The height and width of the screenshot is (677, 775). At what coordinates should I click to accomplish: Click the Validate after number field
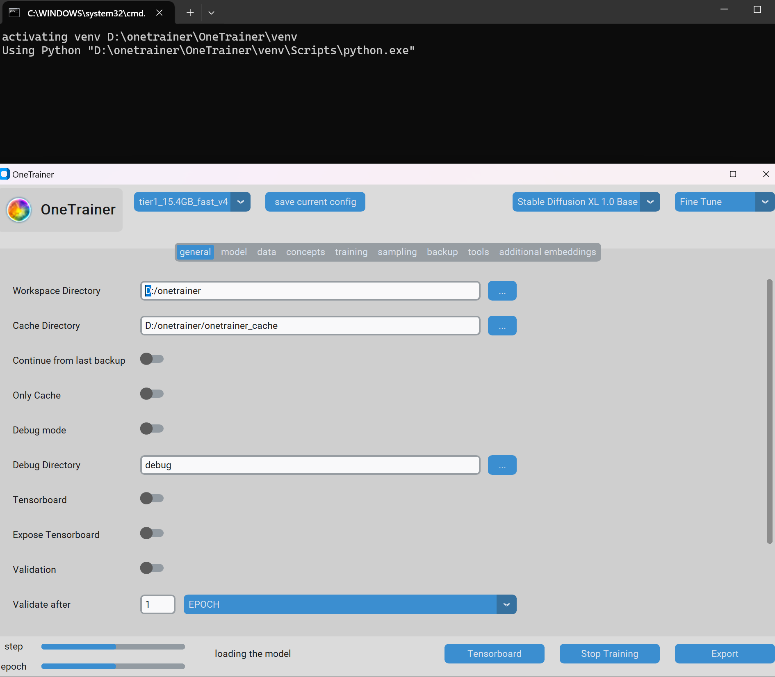coord(158,604)
